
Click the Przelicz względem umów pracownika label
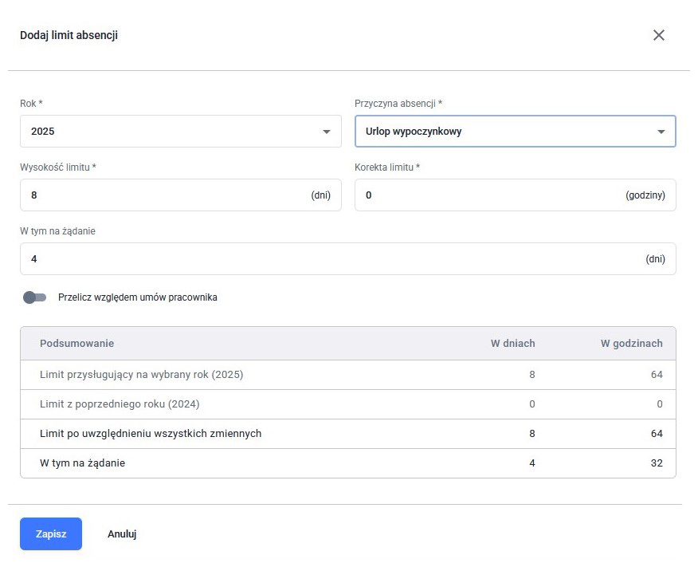pos(138,297)
